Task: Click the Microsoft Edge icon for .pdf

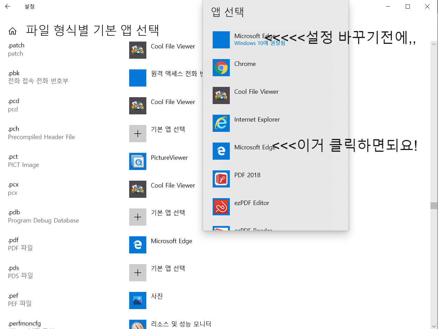Action: (x=138, y=245)
